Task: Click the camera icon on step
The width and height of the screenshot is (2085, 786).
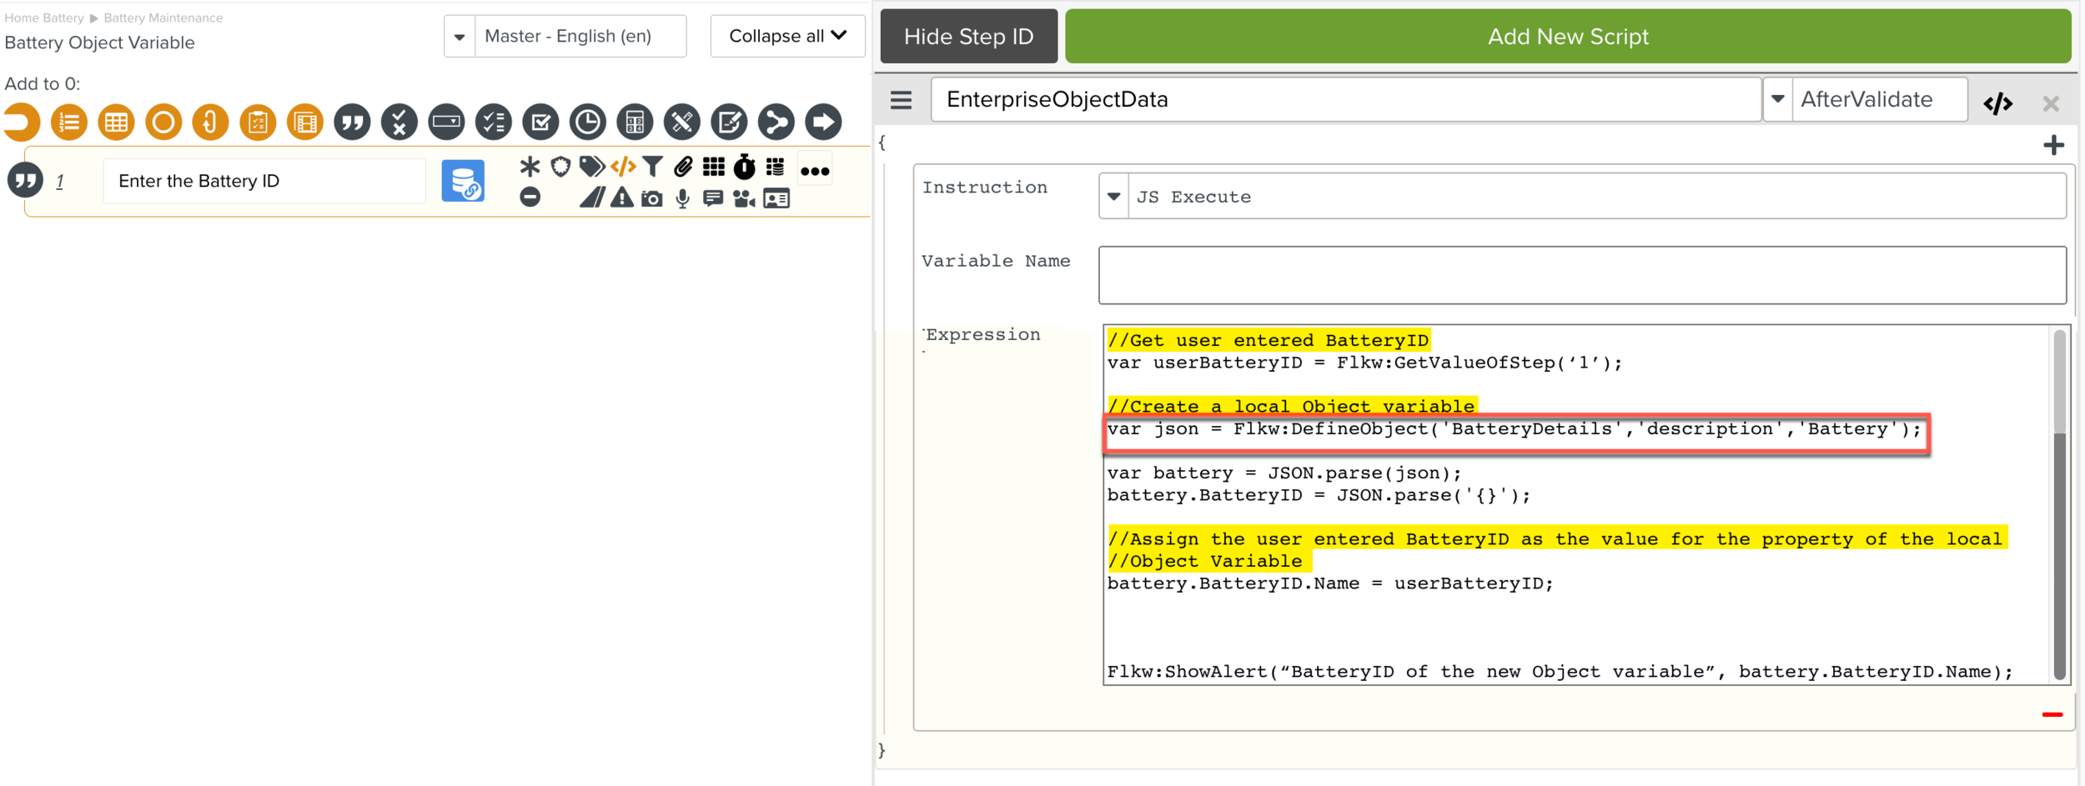Action: click(x=652, y=198)
